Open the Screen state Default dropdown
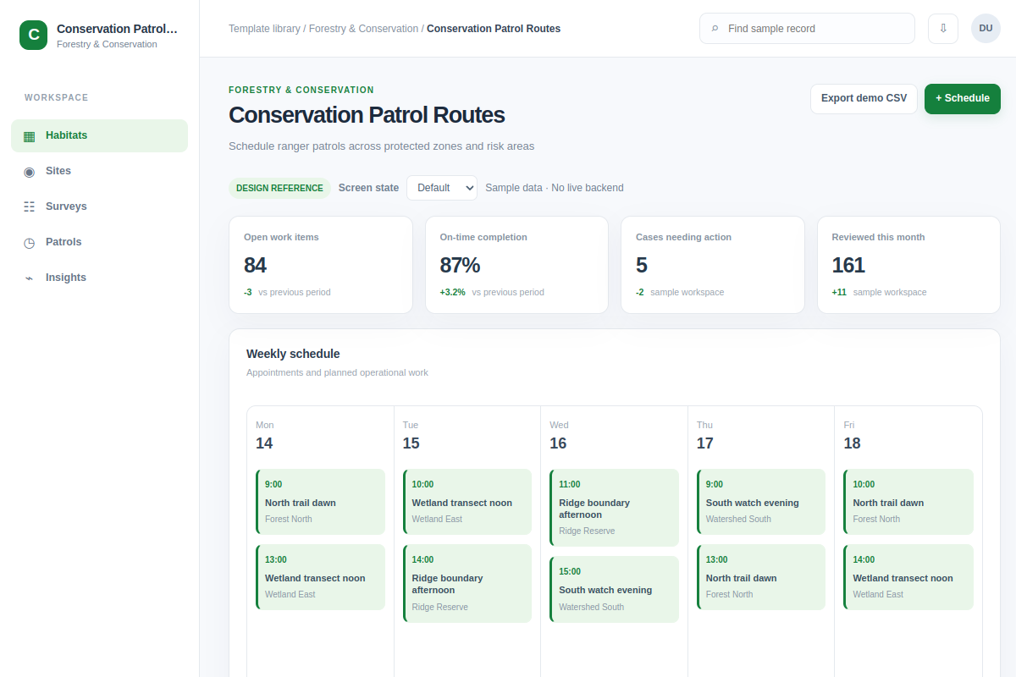Viewport: 1016px width, 677px height. tap(442, 188)
